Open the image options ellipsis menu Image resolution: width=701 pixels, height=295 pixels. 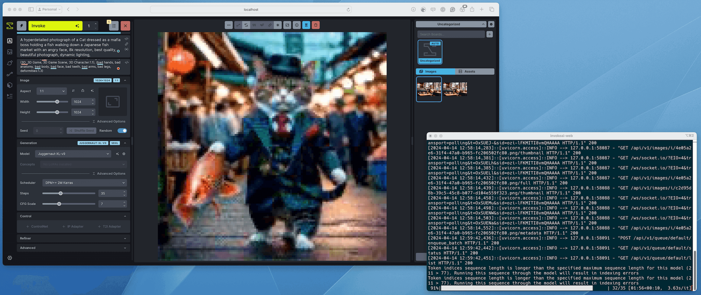pos(229,25)
